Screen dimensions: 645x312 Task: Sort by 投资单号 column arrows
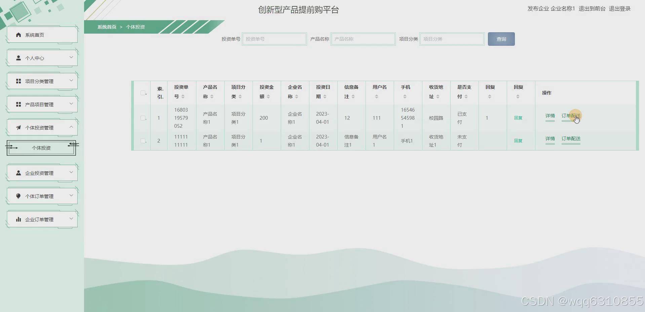(x=183, y=97)
